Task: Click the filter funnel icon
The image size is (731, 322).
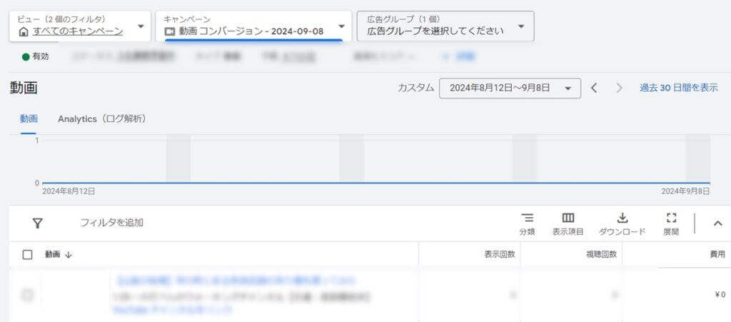Action: point(38,223)
